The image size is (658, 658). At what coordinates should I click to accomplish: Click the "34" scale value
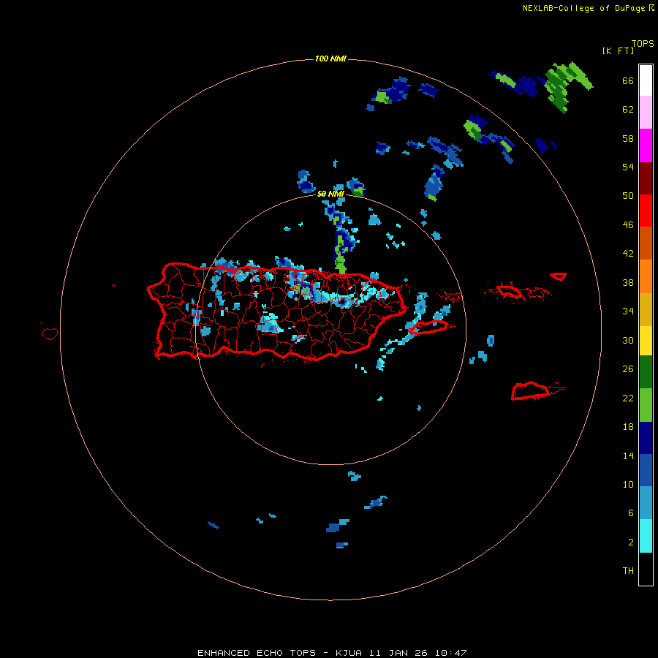(628, 311)
